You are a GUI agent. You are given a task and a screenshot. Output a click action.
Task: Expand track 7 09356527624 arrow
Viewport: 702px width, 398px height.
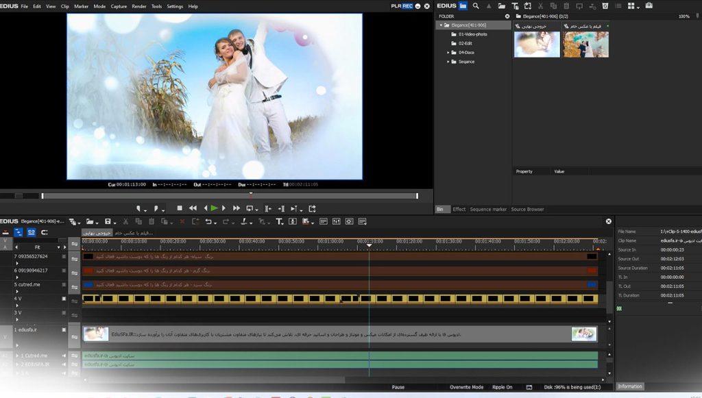17,264
